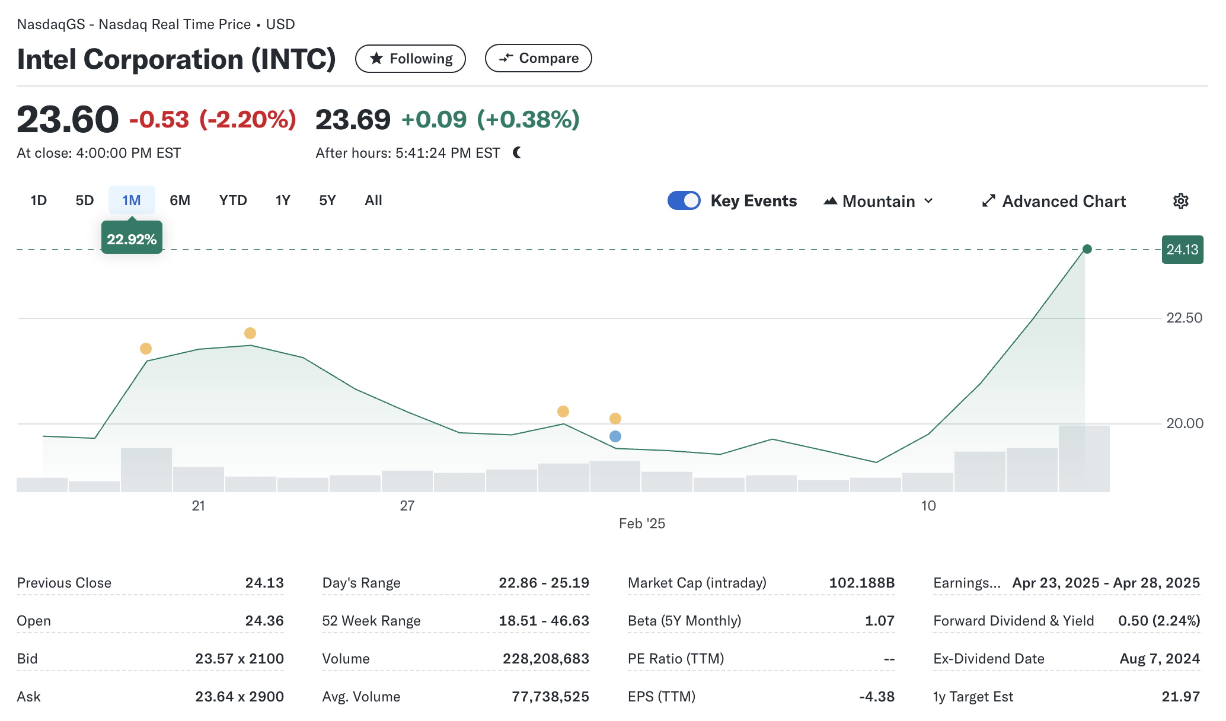Open the Advanced Chart link
The image size is (1226, 721).
click(x=1064, y=202)
